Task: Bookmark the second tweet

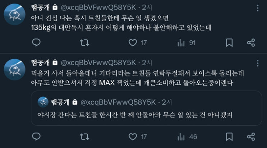Action: [x=229, y=137]
